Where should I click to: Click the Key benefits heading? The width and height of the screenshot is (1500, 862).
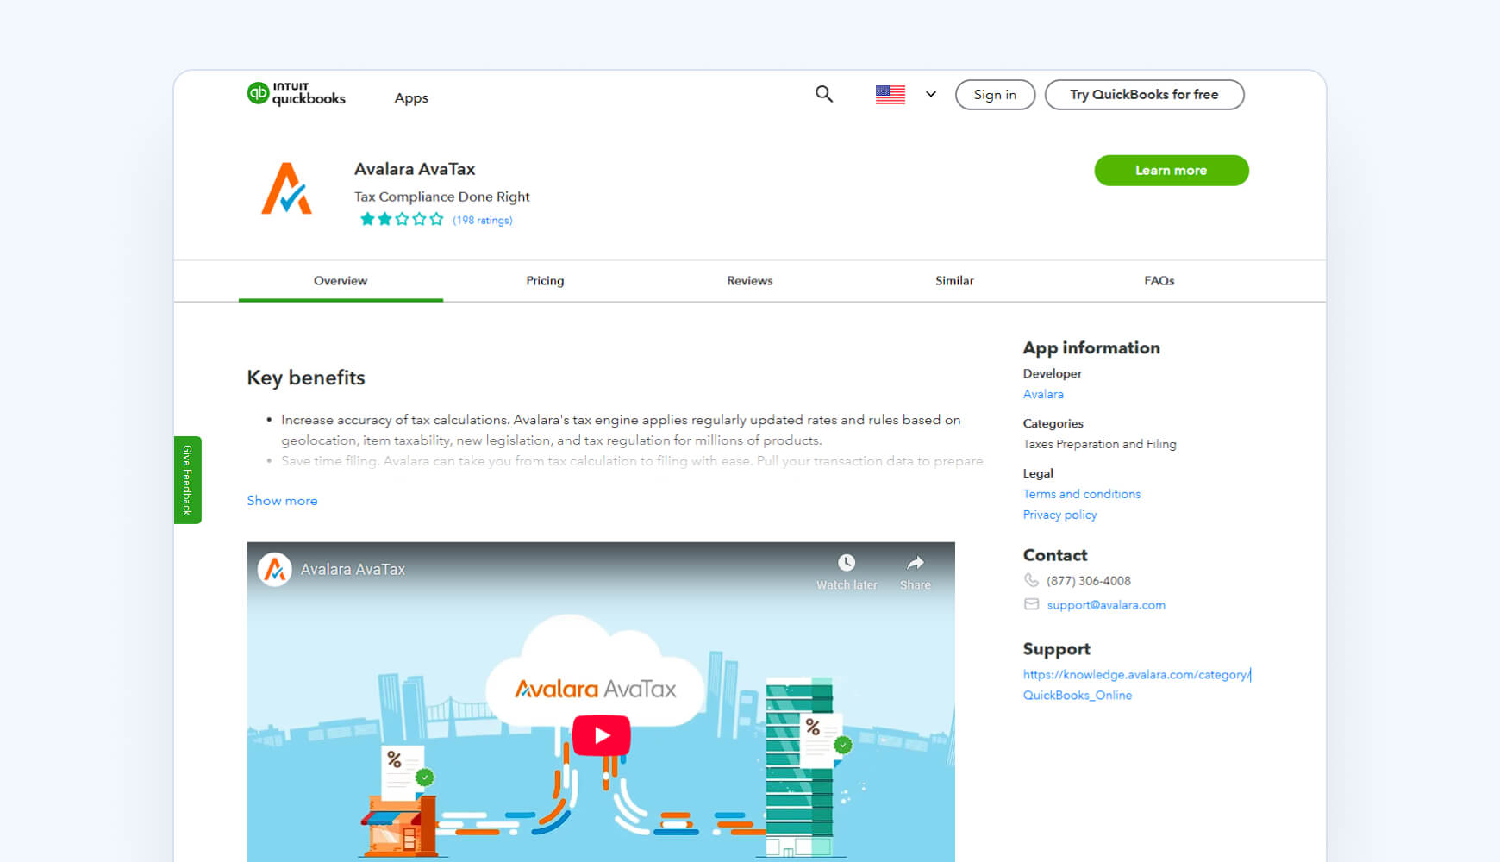(x=306, y=378)
